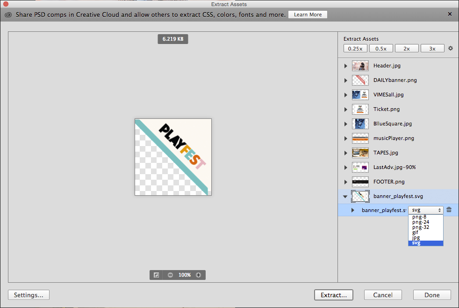Dismiss the Creative Cloud share banner
Screen dimensions: 459x308
coord(450,14)
